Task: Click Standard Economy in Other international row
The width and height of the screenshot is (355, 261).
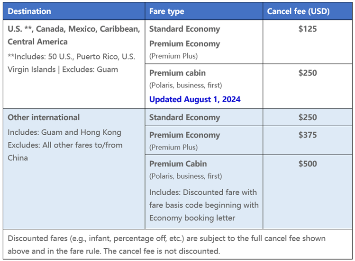Action: pos(184,117)
